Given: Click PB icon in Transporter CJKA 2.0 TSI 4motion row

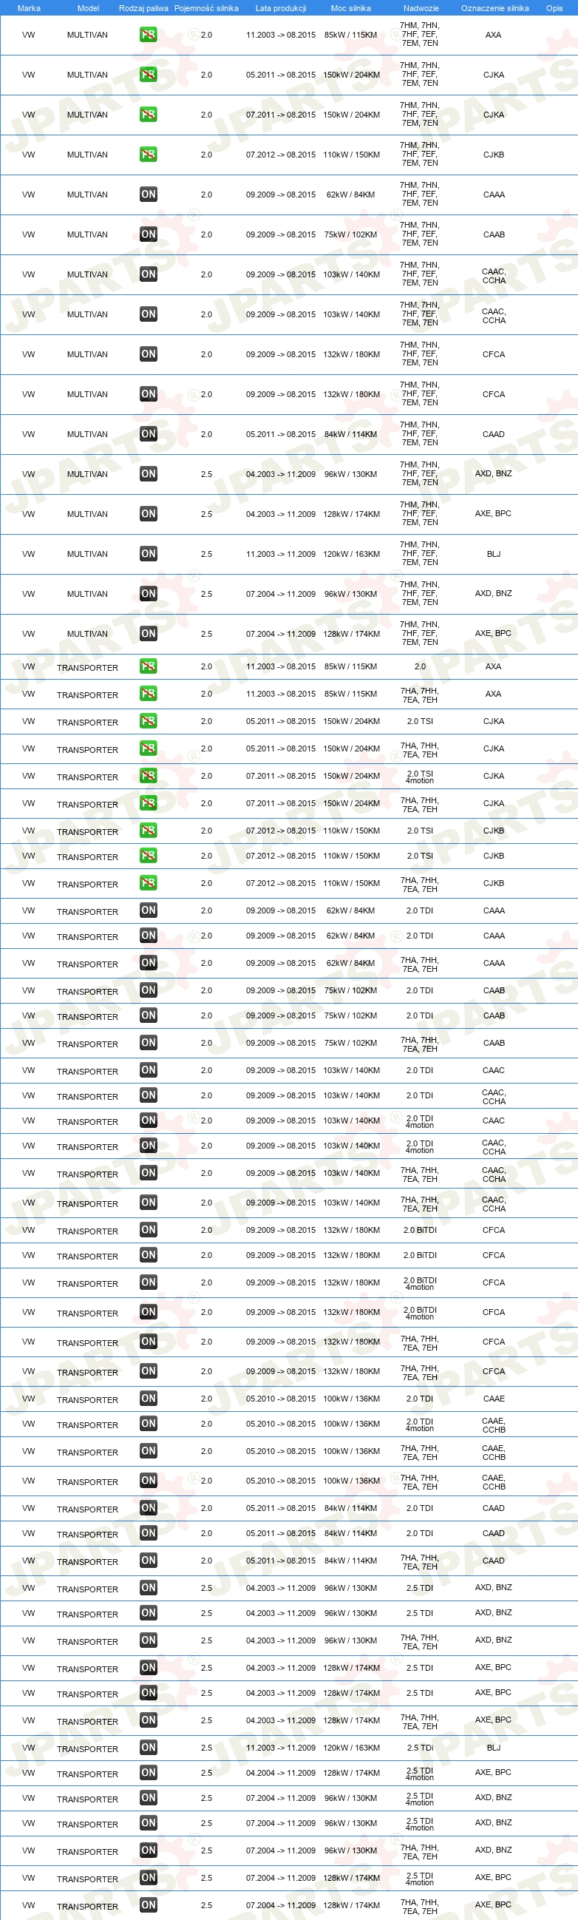Looking at the screenshot, I should coord(149,776).
